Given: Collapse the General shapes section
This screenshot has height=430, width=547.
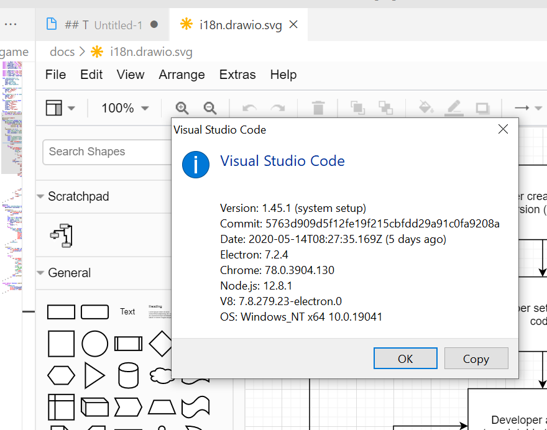Looking at the screenshot, I should click(68, 273).
